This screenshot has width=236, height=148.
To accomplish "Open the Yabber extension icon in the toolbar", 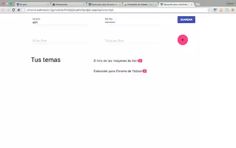I will point(215,10).
